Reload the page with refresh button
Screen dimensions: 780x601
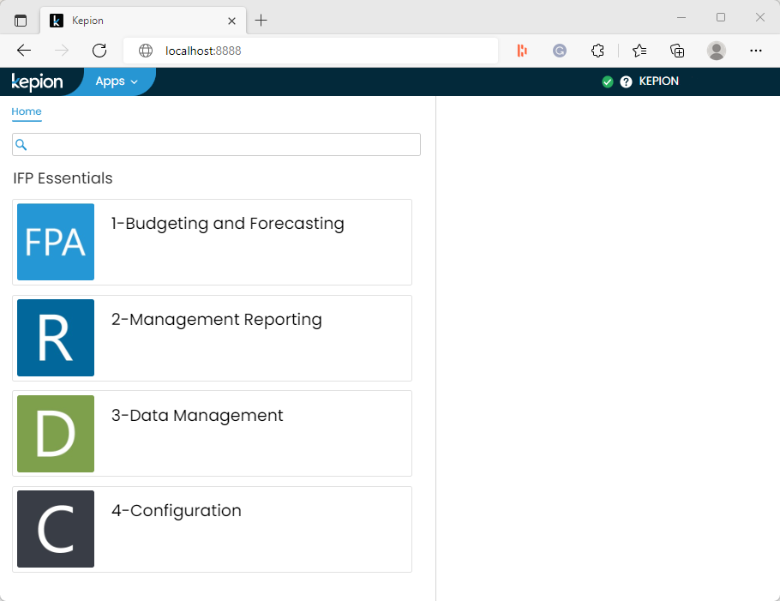(99, 51)
